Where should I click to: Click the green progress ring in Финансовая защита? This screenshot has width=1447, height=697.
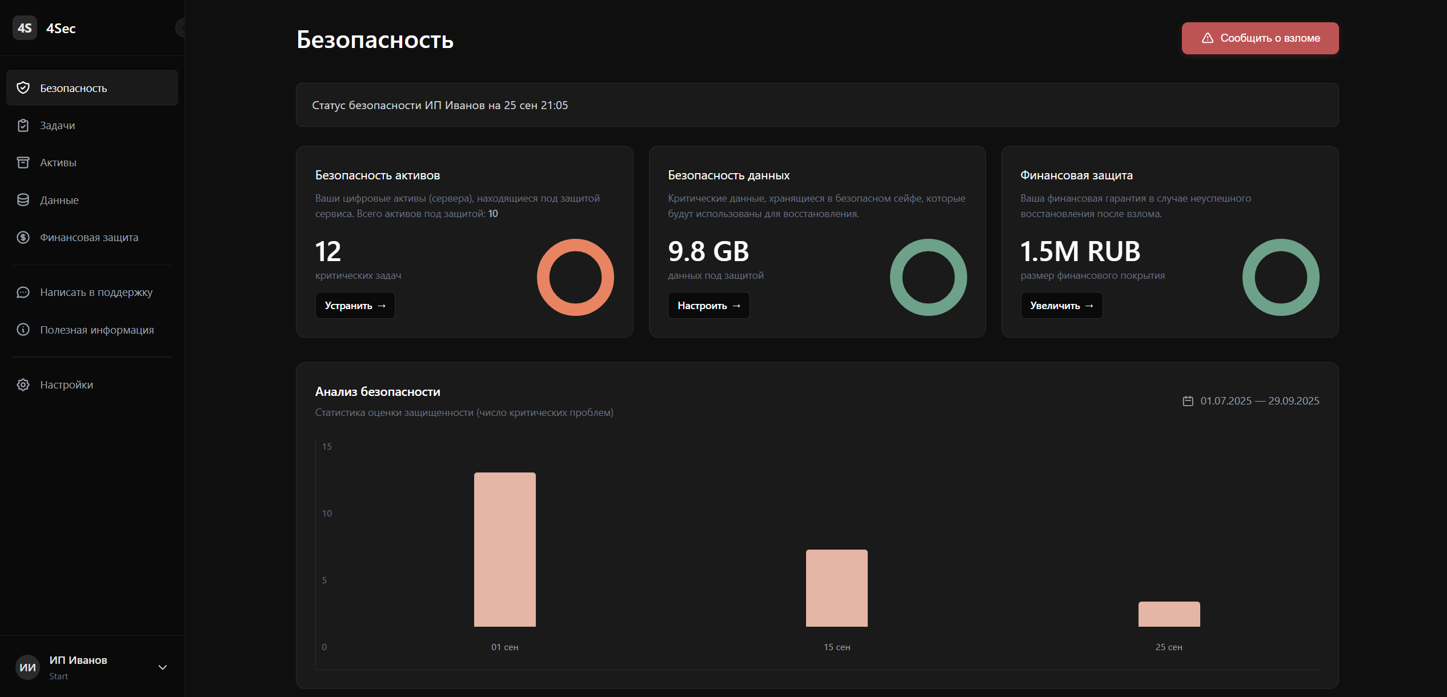pos(1281,277)
